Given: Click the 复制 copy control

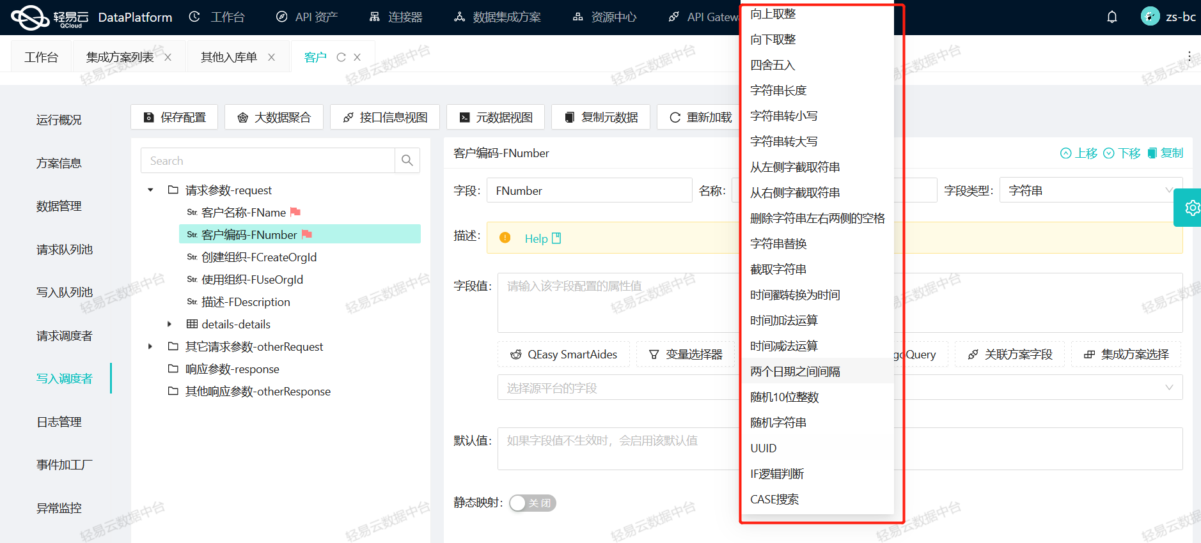Looking at the screenshot, I should coord(1165,153).
